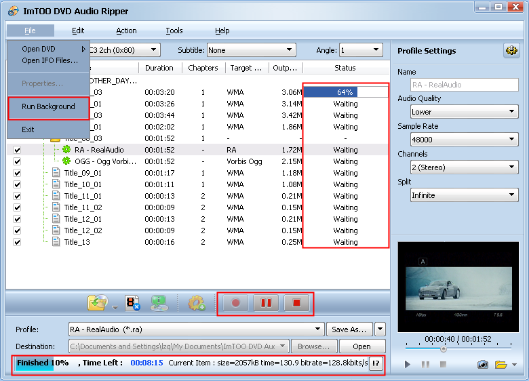Click the document icon of Title_09_01
Screen dimensions: 529x381
pos(56,173)
